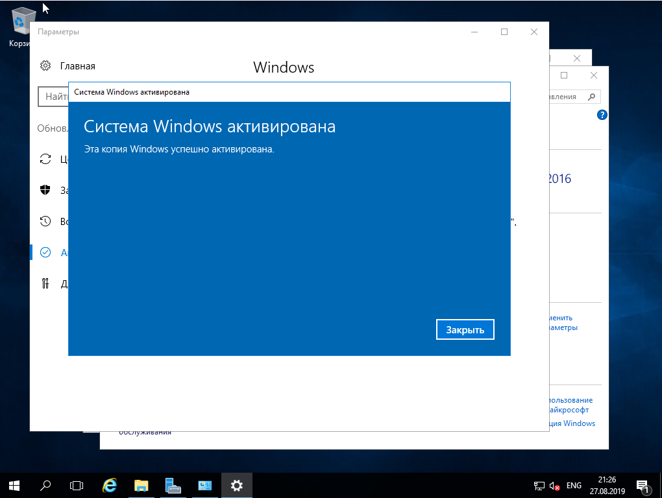The image size is (662, 498).
Task: Open the Windows Defender shield icon
Action: pos(45,190)
